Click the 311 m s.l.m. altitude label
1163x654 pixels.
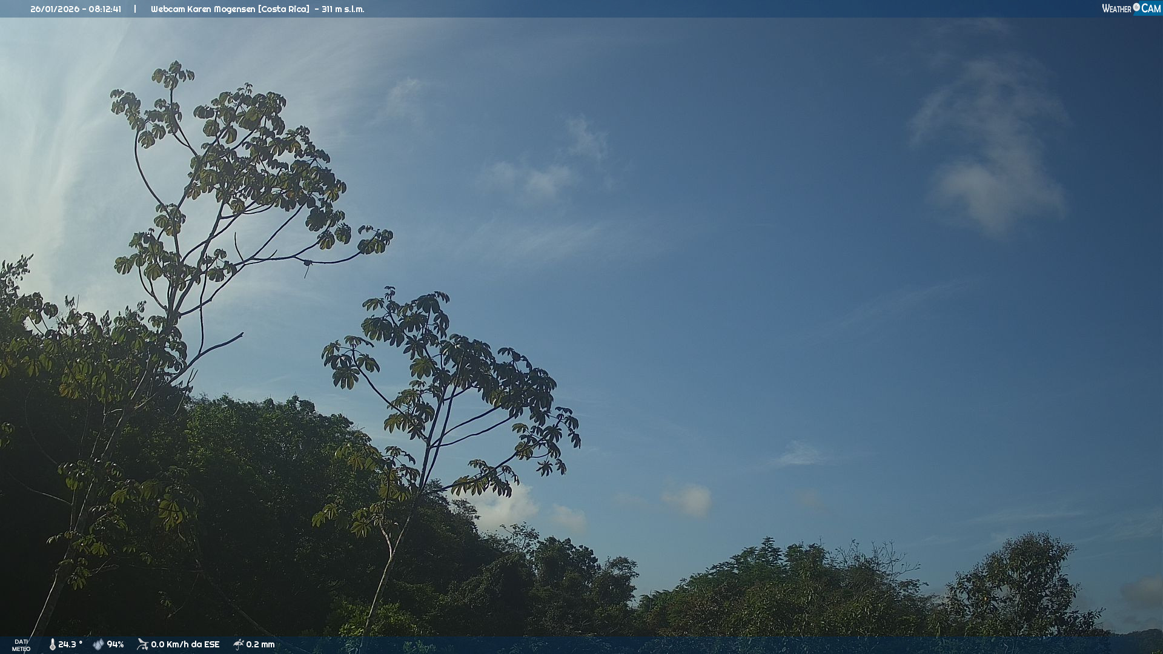click(x=343, y=9)
